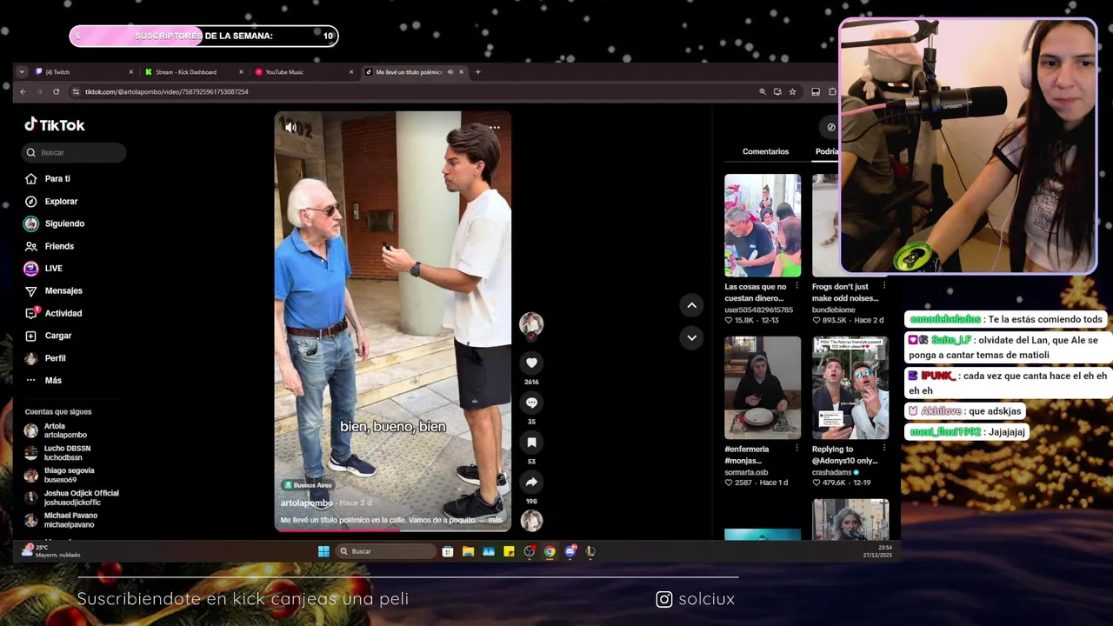
Task: Open options for 'Frogs don't just' video
Action: coord(884,286)
